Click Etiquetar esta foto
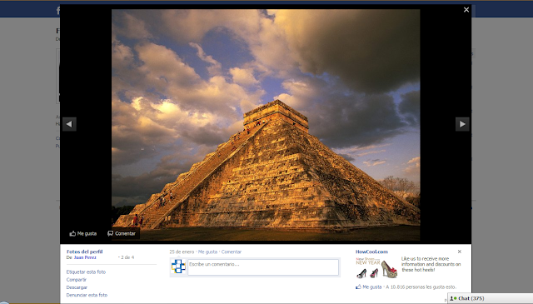Viewport: 533px width, 304px height. click(x=86, y=272)
